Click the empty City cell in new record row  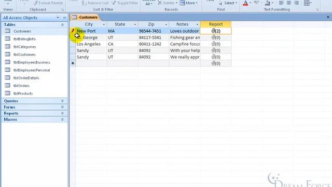(91, 63)
